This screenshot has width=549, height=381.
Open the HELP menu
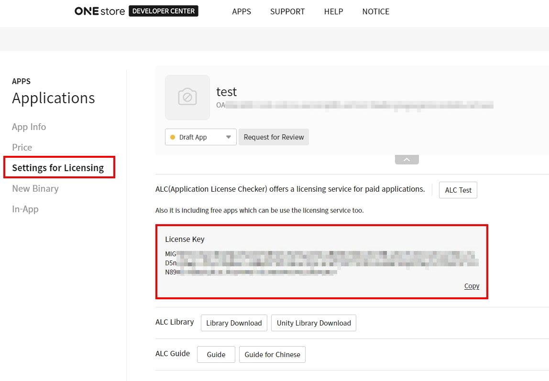pyautogui.click(x=333, y=11)
